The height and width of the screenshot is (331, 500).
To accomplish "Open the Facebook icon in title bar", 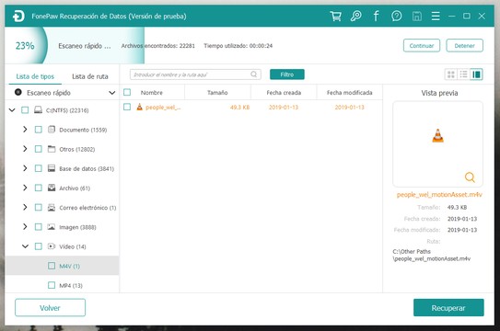I will point(377,16).
